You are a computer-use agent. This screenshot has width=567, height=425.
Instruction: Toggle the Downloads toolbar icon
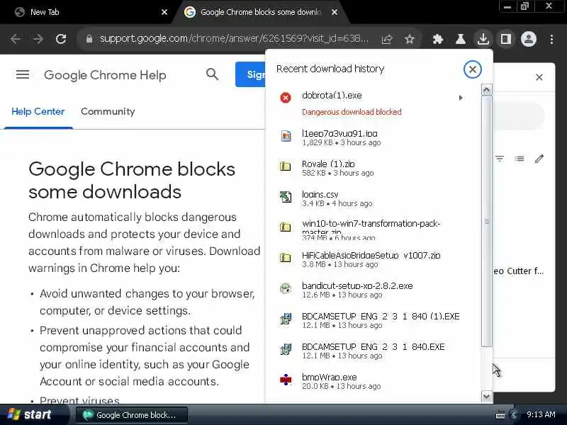pos(483,39)
